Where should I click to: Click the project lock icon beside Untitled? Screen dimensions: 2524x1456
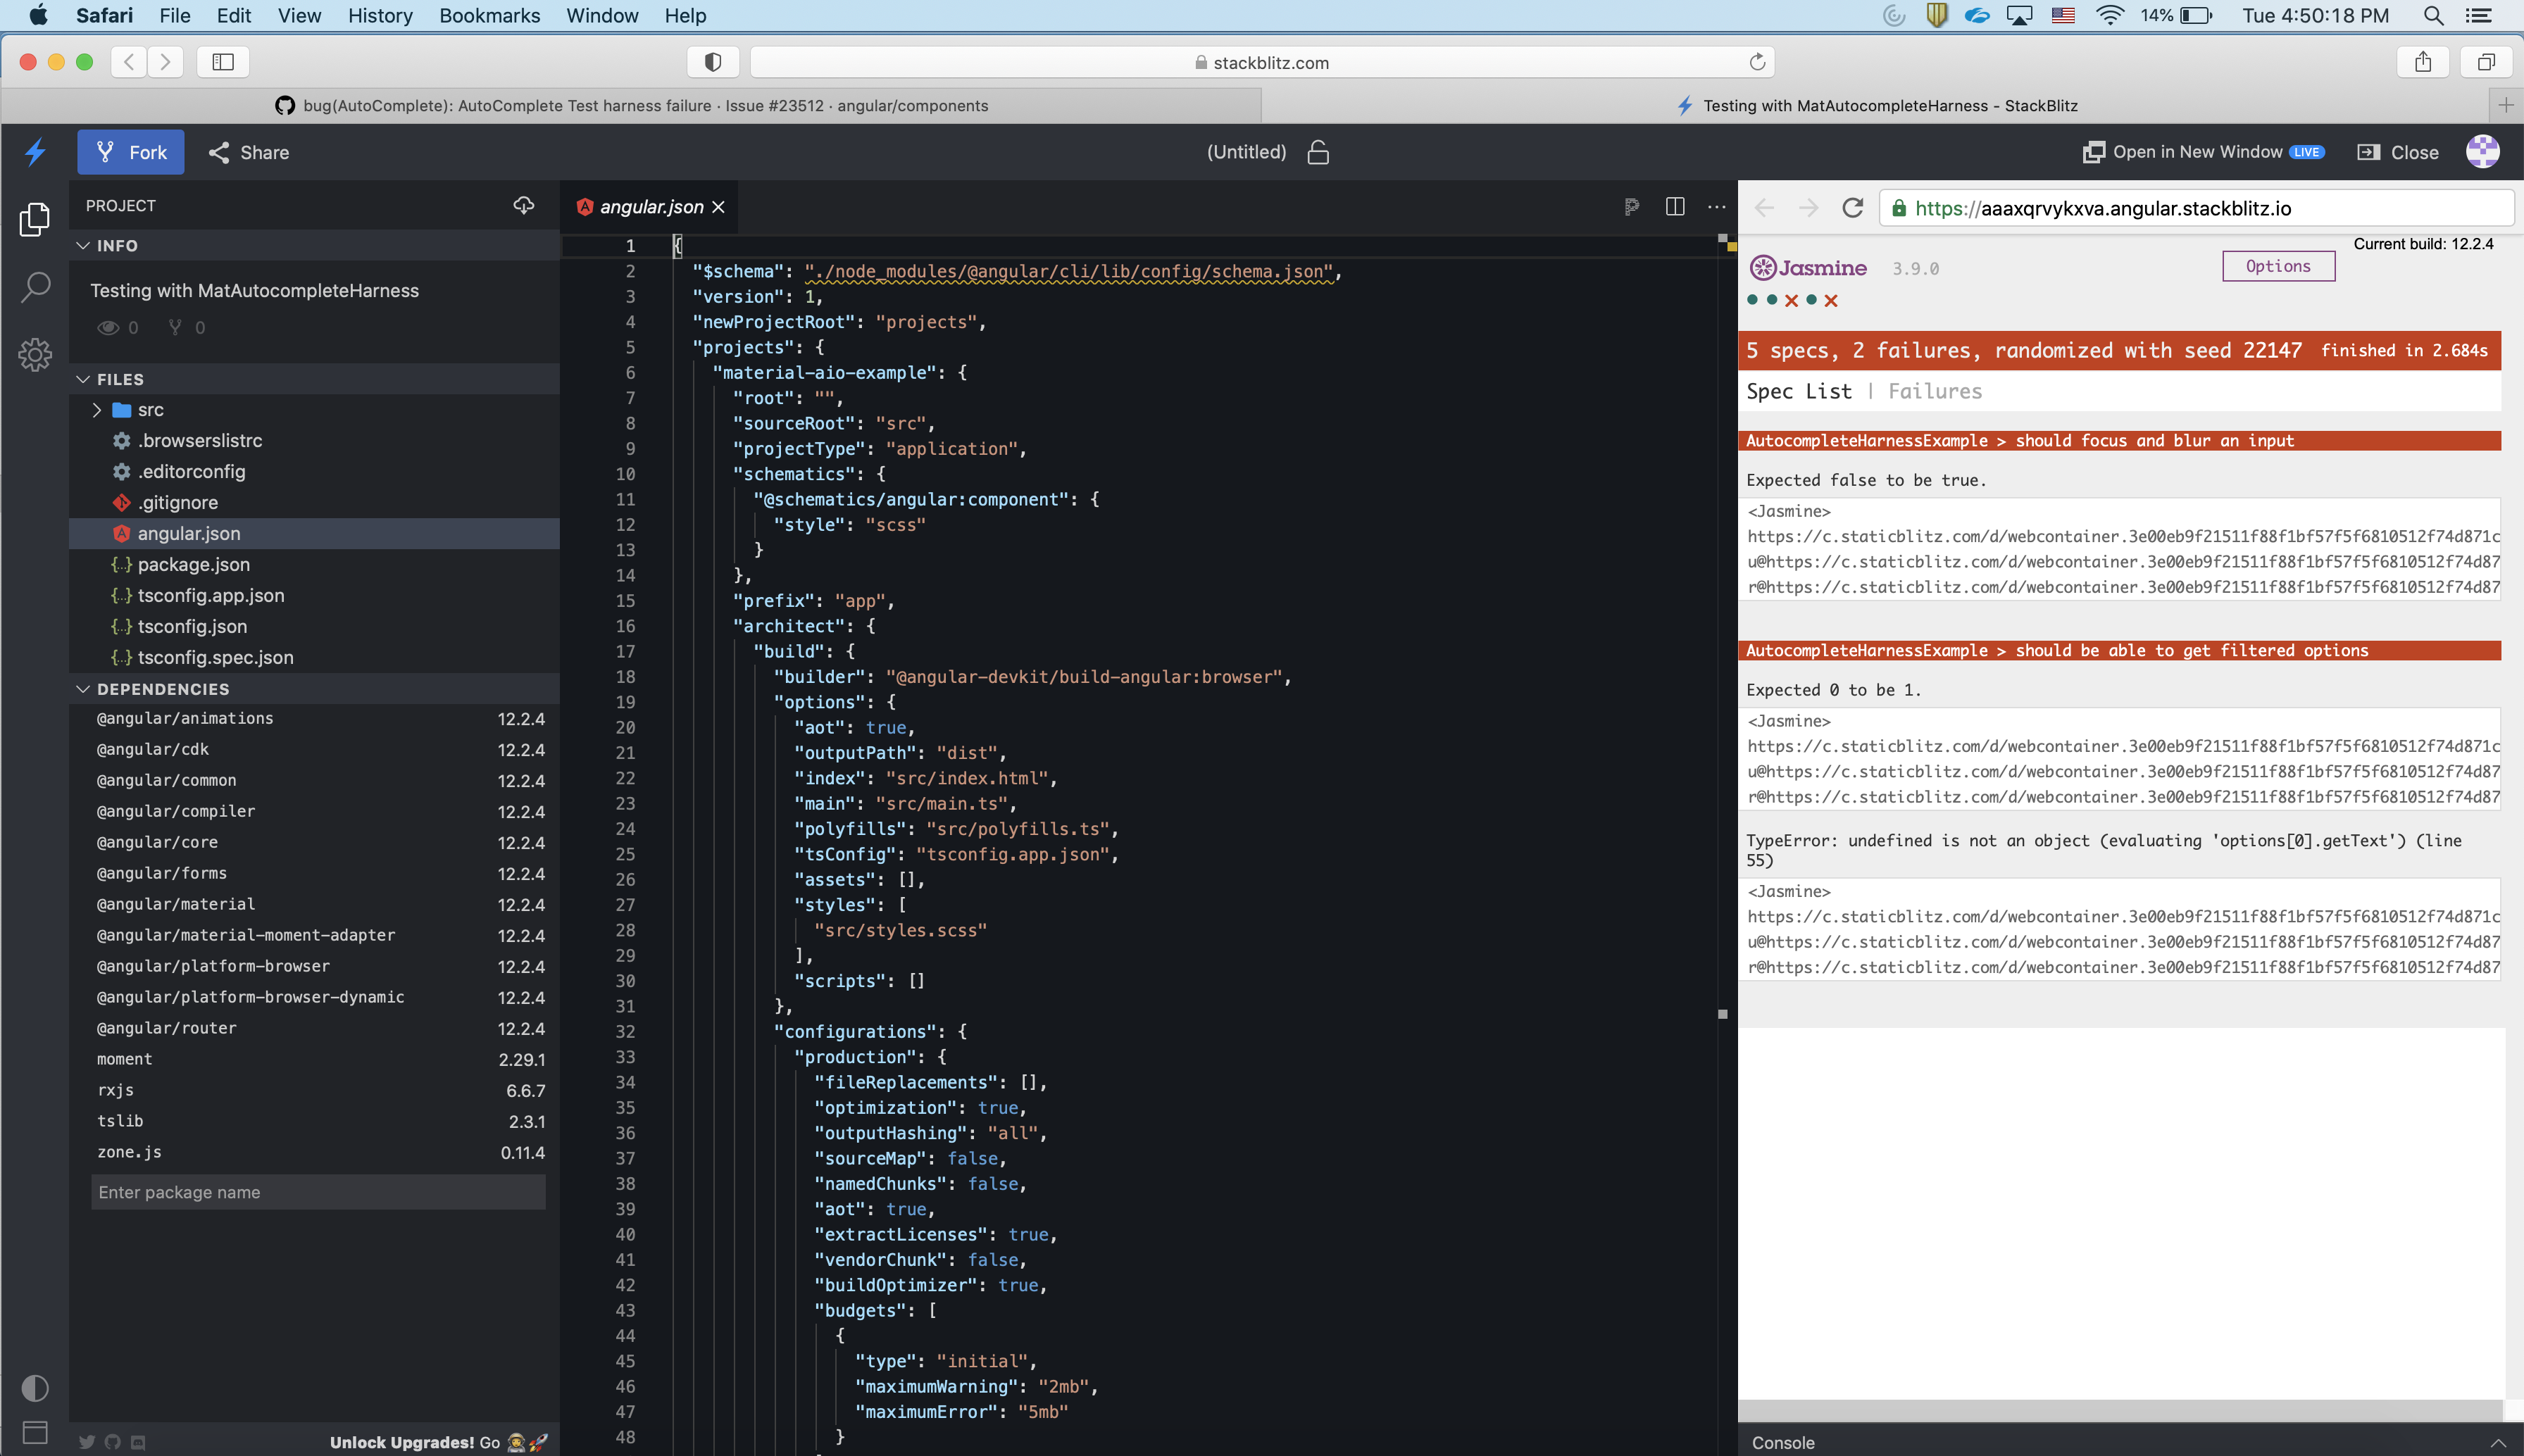1318,152
